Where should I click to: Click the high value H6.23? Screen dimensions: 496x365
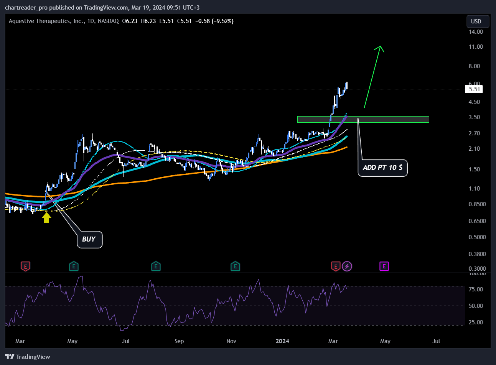[148, 21]
